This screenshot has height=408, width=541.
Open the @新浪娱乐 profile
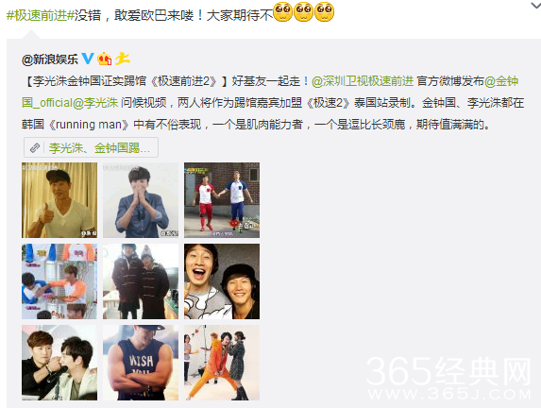coord(50,59)
